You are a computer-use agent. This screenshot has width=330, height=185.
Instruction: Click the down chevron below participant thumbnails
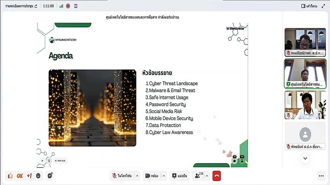coord(305,158)
